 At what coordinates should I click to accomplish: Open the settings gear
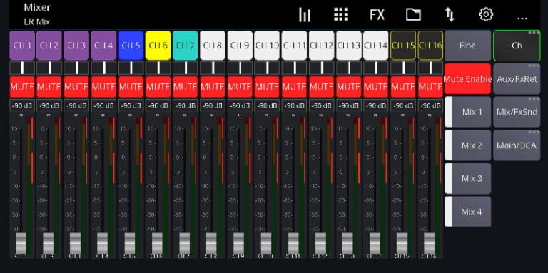tap(486, 15)
